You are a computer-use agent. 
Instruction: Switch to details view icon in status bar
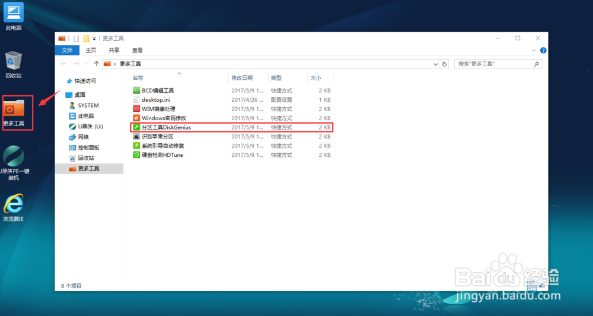(532, 286)
